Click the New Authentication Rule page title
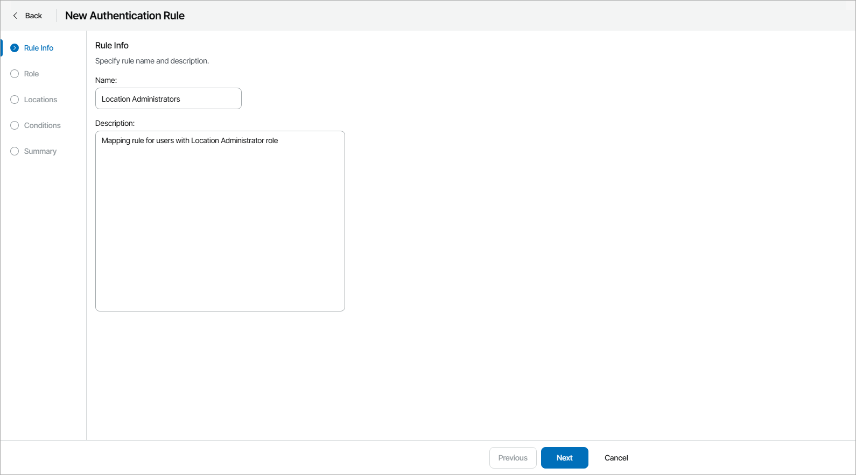Screen dimensions: 856x475 (x=125, y=16)
